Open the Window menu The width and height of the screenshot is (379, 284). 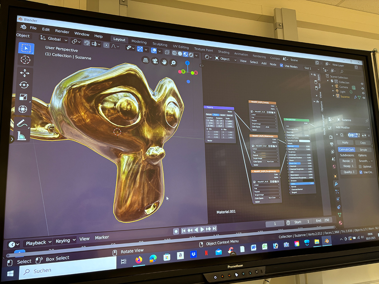82,34
